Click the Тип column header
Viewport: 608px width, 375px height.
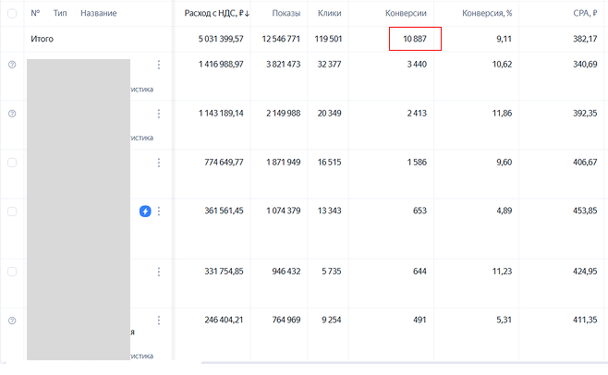click(x=60, y=13)
